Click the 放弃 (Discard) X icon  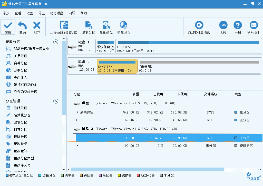pos(37,25)
